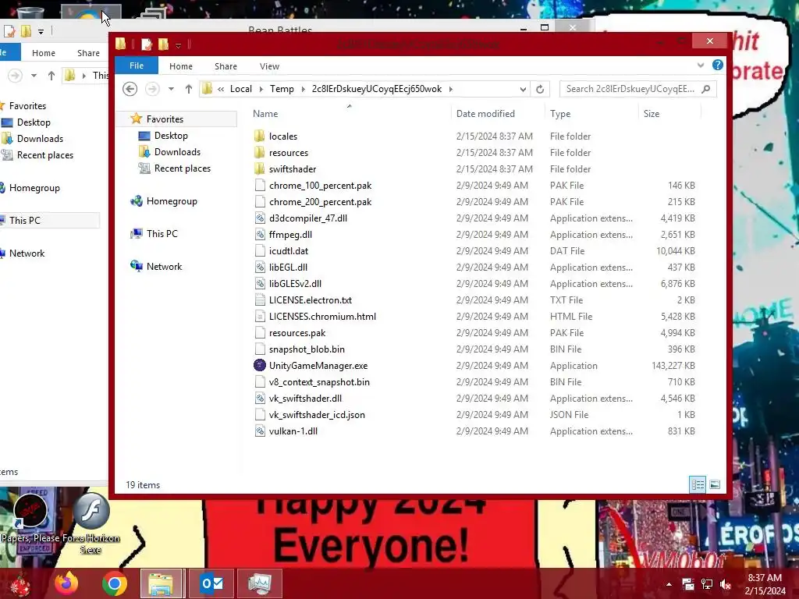Select Recent places in front window sidebar
Viewport: 799px width, 599px height.
click(183, 168)
